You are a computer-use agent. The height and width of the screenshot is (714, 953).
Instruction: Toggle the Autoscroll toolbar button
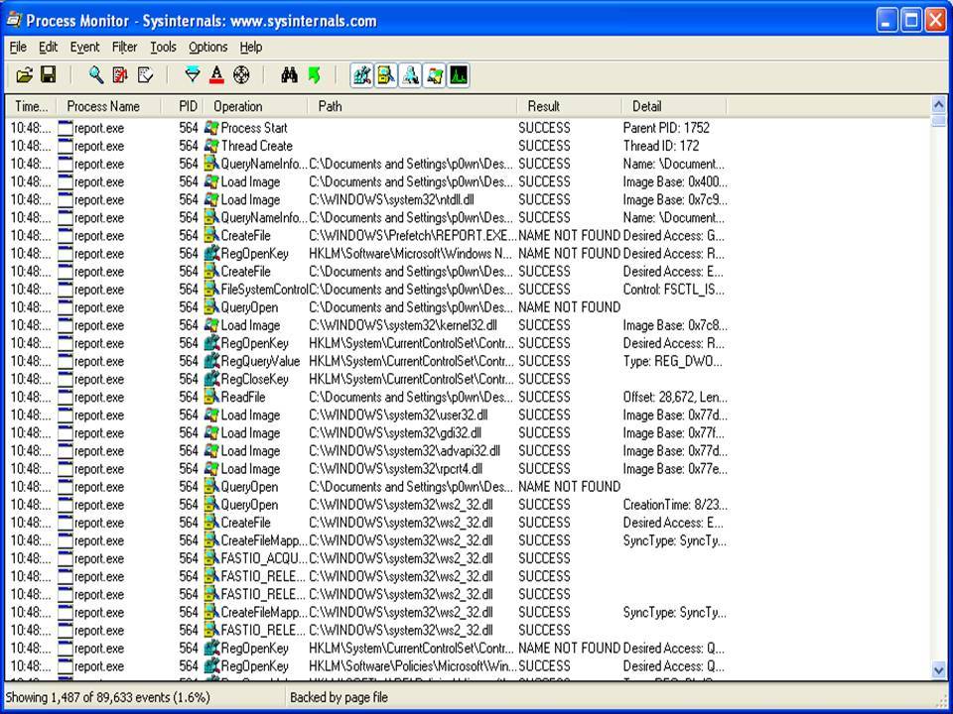tap(120, 75)
